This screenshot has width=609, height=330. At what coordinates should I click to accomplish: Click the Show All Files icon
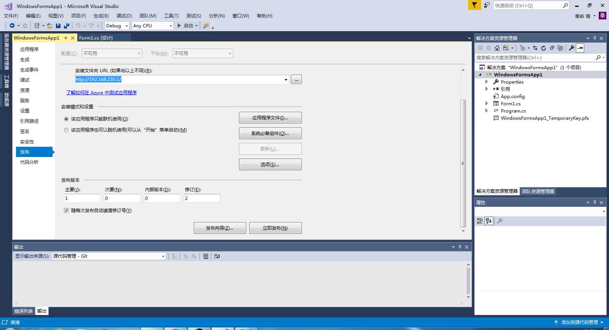coord(560,48)
